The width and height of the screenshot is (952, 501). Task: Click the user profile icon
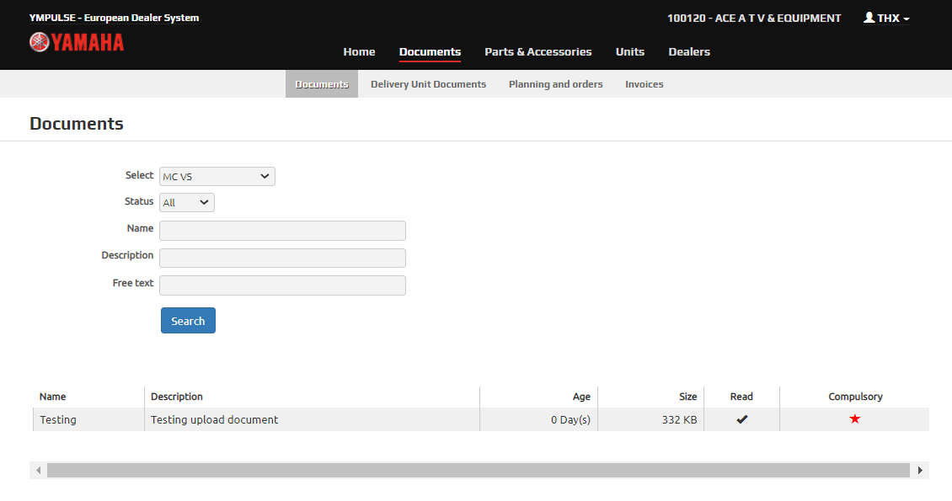coord(869,18)
